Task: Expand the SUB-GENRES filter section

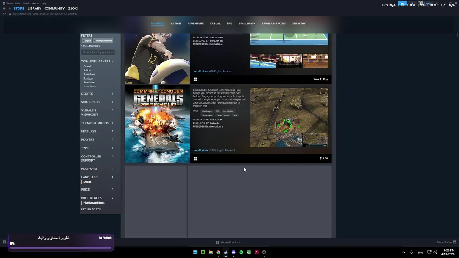Action: tap(97, 102)
